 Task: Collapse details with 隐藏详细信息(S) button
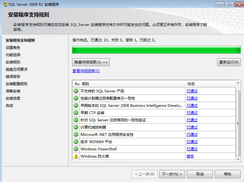(x=91, y=62)
